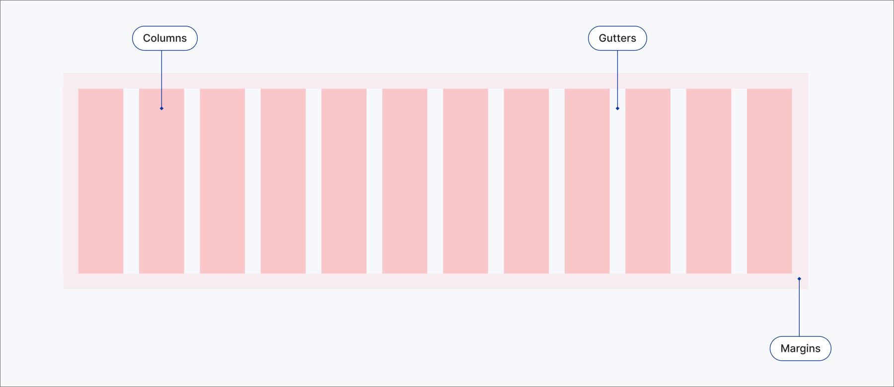Click the Columns label pill
894x387 pixels.
[x=165, y=38]
